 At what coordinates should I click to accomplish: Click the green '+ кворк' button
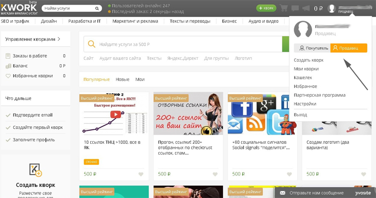click(266, 8)
